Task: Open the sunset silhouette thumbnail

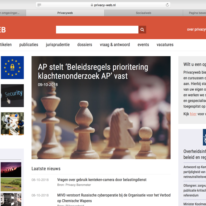Action: point(11,170)
